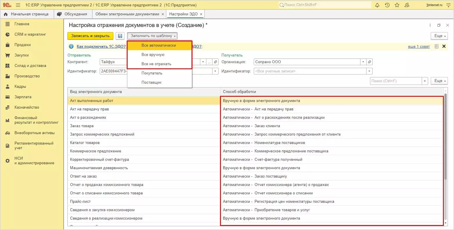Click 'Записать и закрыть' button
Image resolution: width=454 pixels, height=230 pixels.
pos(90,36)
